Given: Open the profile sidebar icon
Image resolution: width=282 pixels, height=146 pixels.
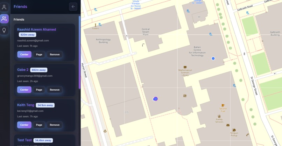Looking at the screenshot, I should tap(4, 7).
